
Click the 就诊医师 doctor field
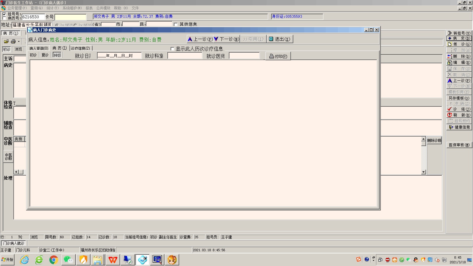tap(244, 56)
